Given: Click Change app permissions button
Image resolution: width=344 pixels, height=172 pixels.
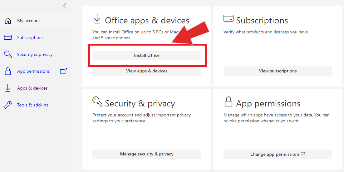Looking at the screenshot, I should (278, 154).
